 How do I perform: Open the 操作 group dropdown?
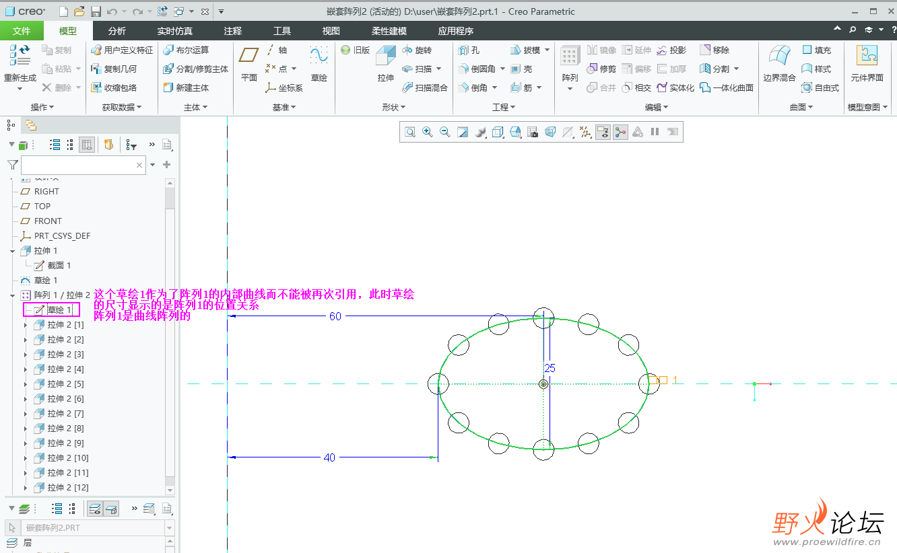click(x=42, y=107)
